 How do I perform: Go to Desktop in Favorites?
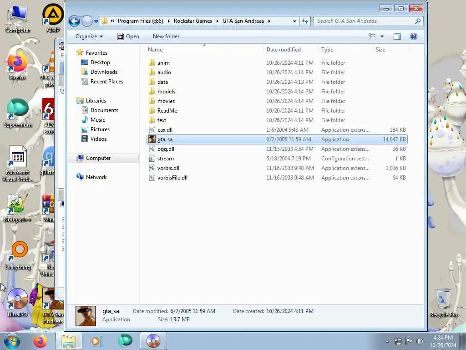[x=100, y=62]
